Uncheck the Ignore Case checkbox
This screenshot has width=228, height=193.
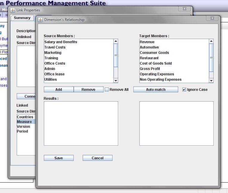click(x=184, y=90)
